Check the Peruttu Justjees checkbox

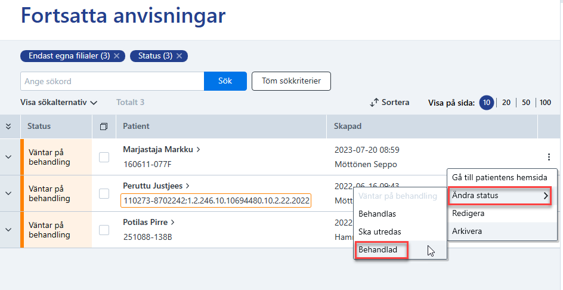tap(104, 193)
